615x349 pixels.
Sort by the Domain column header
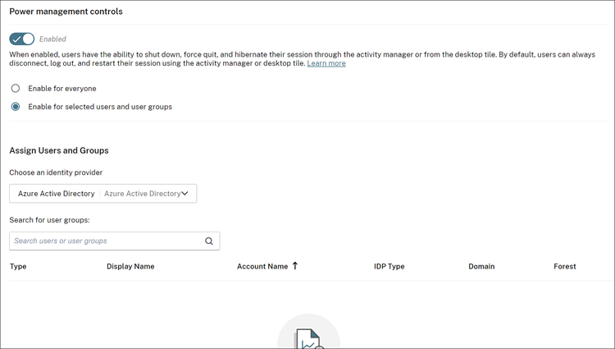tap(481, 266)
